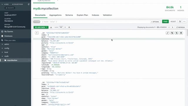
Task: Switch to list view
Action: pyautogui.click(x=61, y=27)
